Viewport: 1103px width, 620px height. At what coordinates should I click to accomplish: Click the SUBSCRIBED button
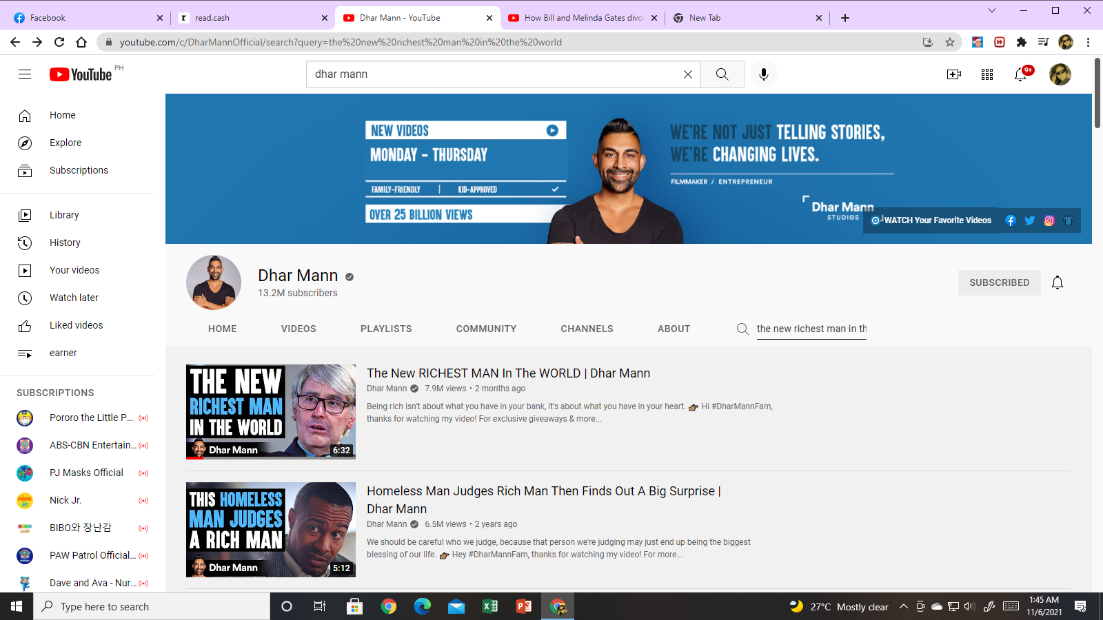click(x=999, y=282)
